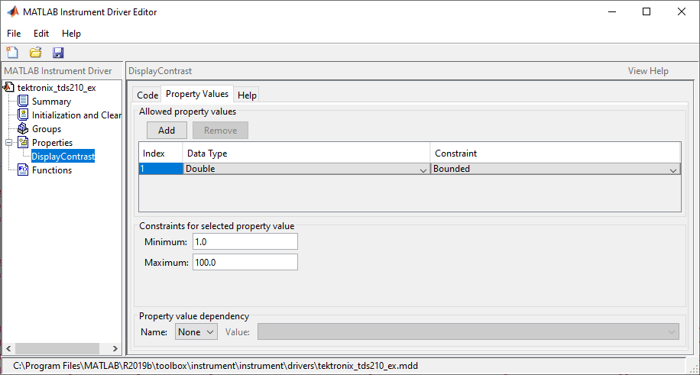This screenshot has height=375, width=700.
Task: Select the DisplayContrast property in tree
Action: [x=63, y=157]
